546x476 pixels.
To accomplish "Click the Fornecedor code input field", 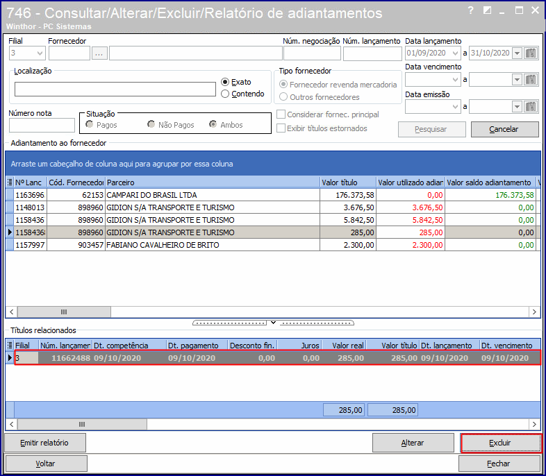I will tap(69, 53).
